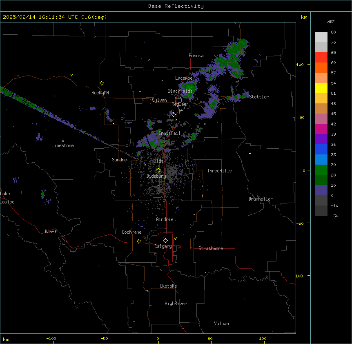Viewport: 352px width, 344px height.
Task: Select the RedDeer city label
Action: tap(180, 105)
